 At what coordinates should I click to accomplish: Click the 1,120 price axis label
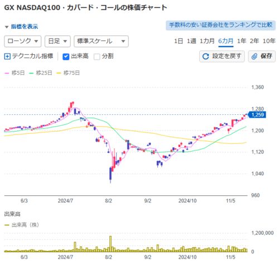(257, 152)
